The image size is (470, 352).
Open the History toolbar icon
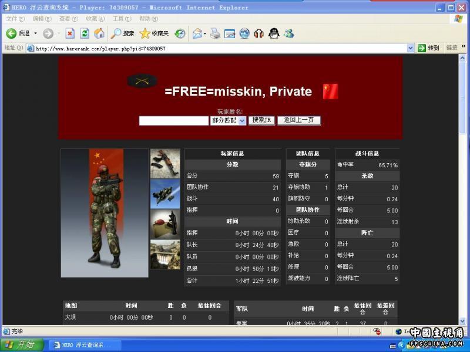pos(180,33)
